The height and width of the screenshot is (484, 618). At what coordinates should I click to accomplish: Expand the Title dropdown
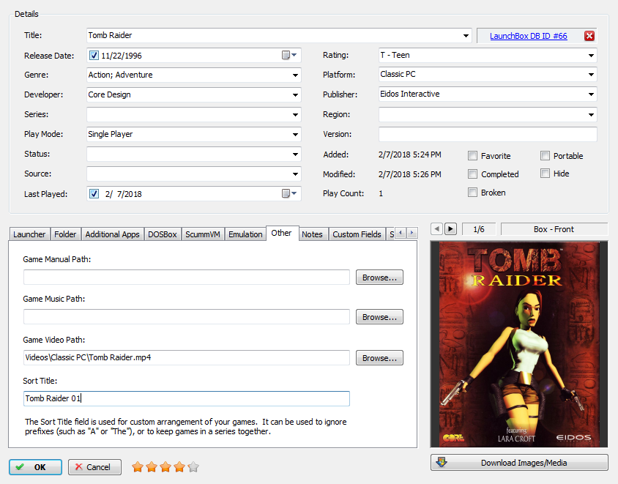(466, 35)
